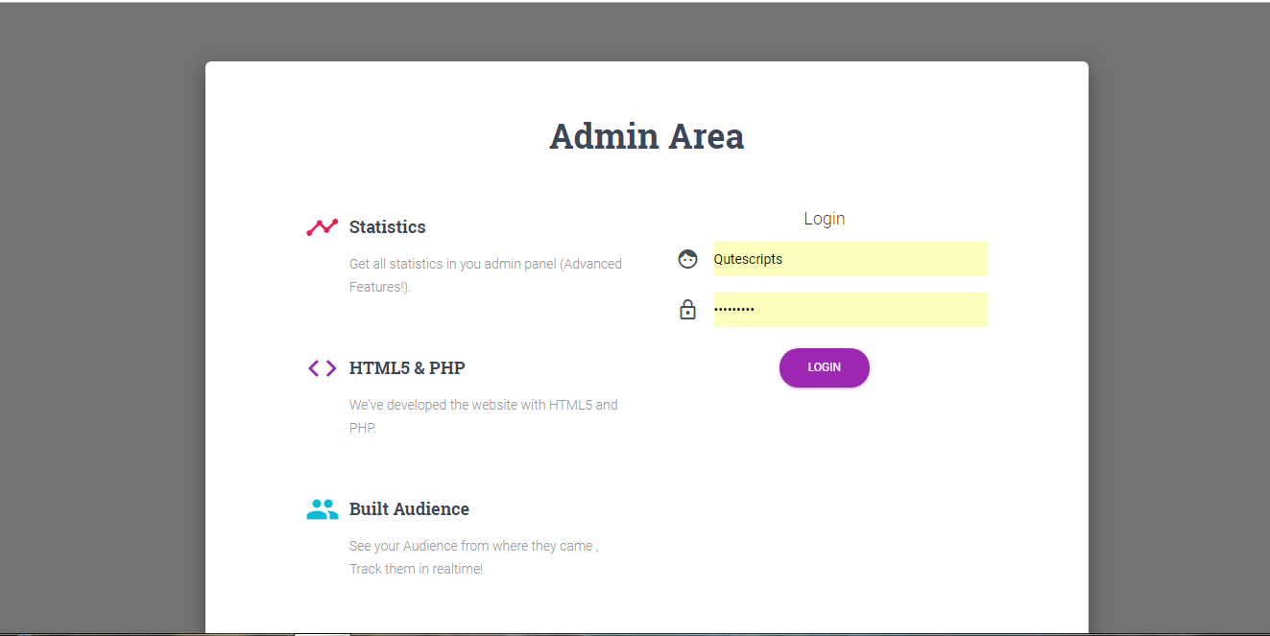Click the padlock icon beside password field

pyautogui.click(x=687, y=309)
